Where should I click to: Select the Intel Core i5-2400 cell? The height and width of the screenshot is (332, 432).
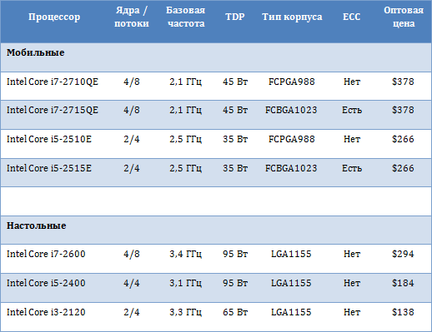[46, 283]
